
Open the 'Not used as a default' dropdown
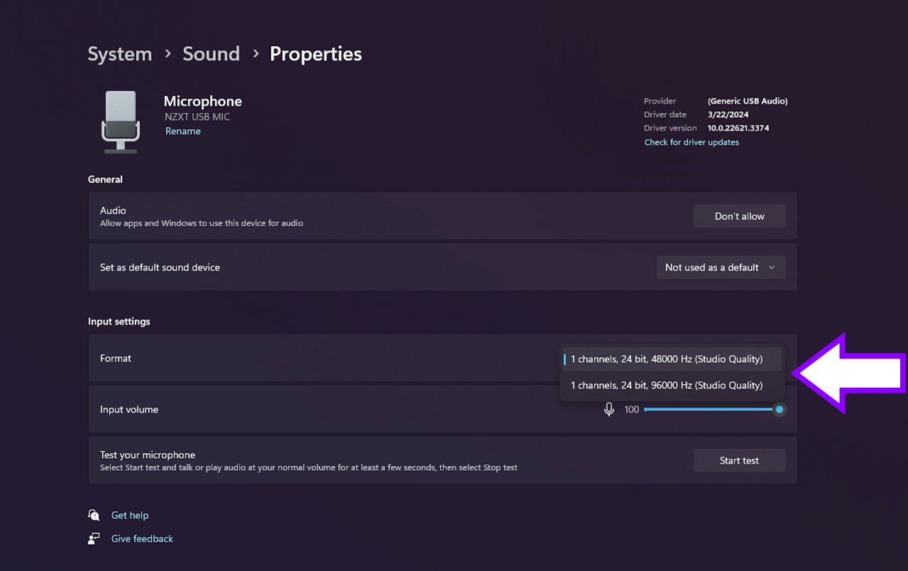(x=720, y=267)
